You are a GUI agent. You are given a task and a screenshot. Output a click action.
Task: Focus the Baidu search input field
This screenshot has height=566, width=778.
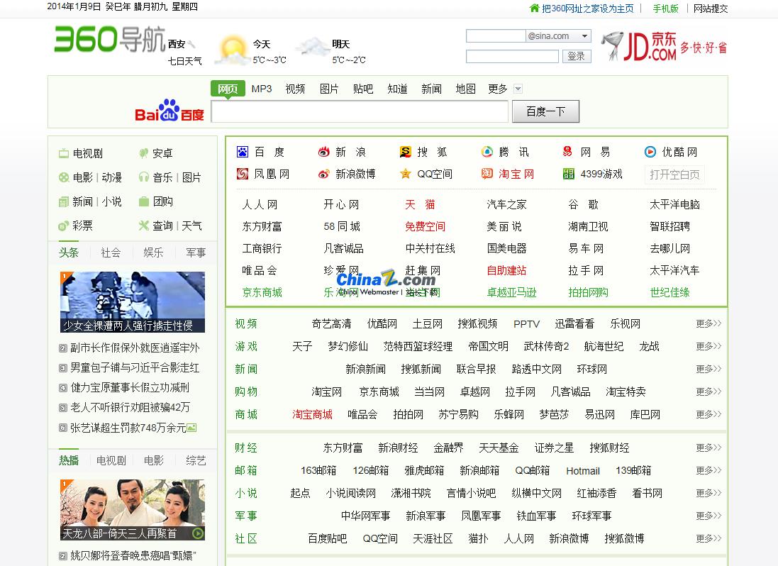coord(360,111)
